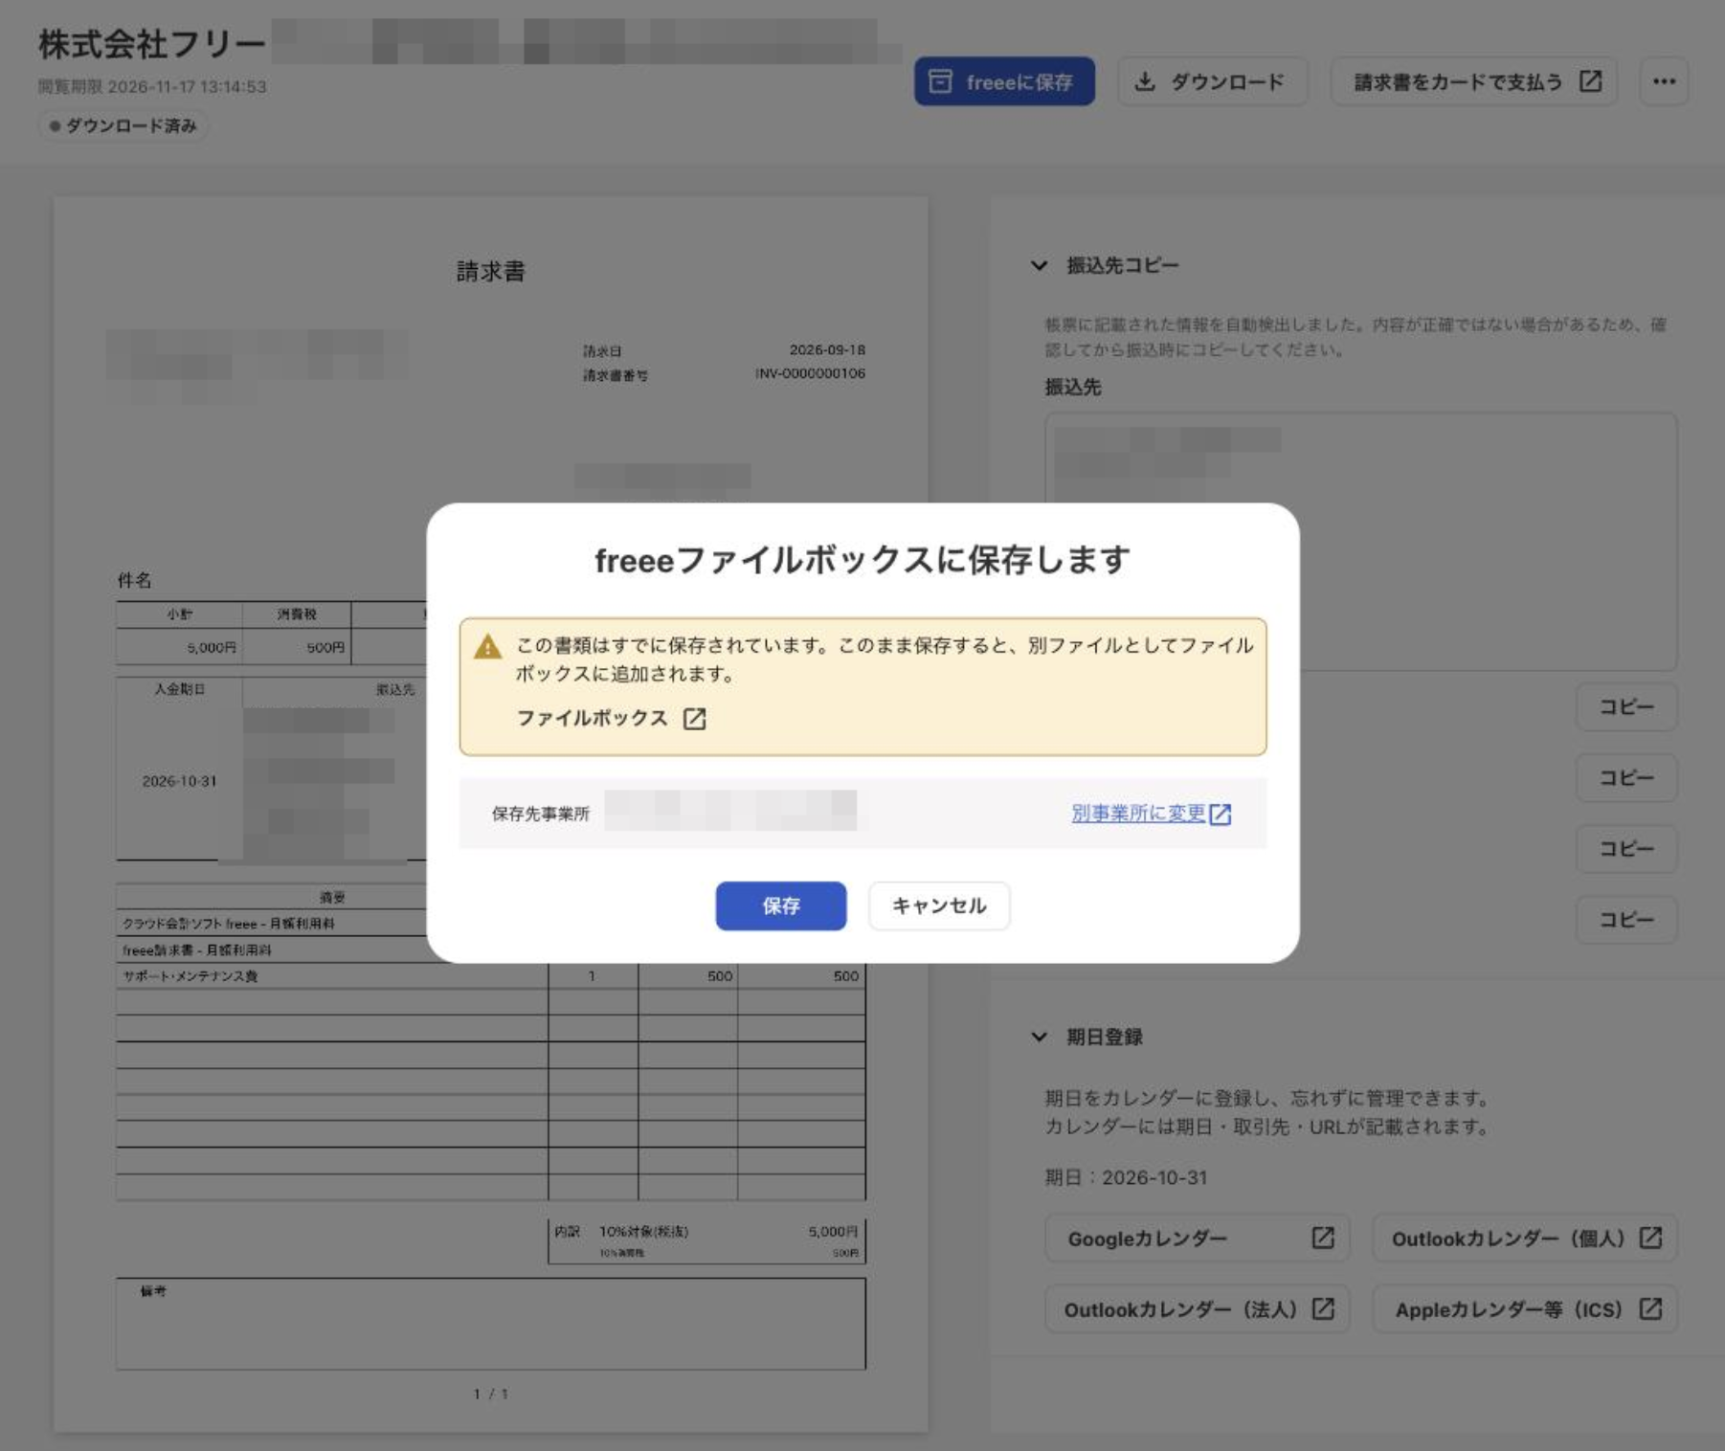Click the archive box icon on freeeに保存
Screen dimensions: 1725x1451
941,81
